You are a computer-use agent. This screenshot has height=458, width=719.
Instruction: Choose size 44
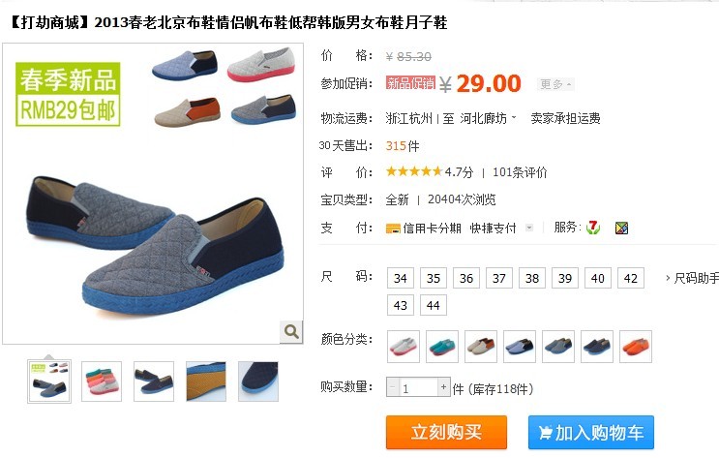point(434,305)
